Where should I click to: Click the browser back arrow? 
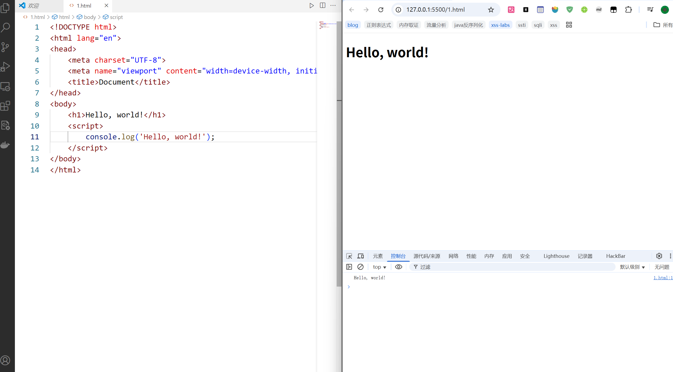352,10
